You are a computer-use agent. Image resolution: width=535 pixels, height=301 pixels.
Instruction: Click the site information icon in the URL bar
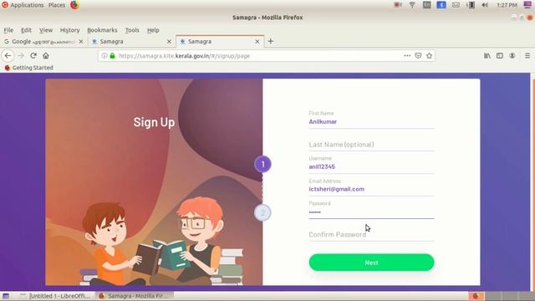point(104,56)
